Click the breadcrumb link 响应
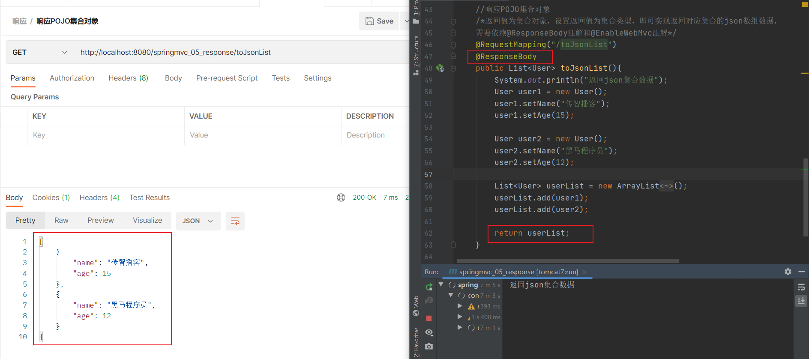 [19, 21]
